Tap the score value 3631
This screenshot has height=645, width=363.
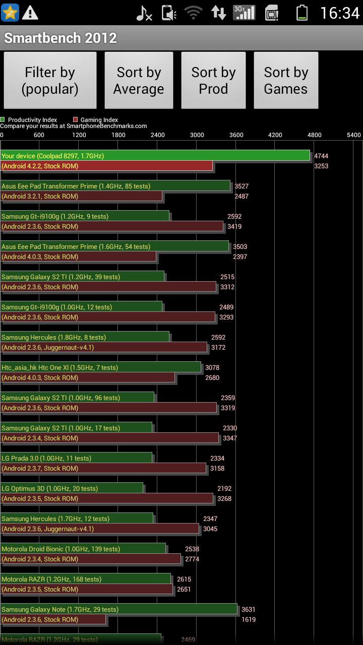(249, 610)
